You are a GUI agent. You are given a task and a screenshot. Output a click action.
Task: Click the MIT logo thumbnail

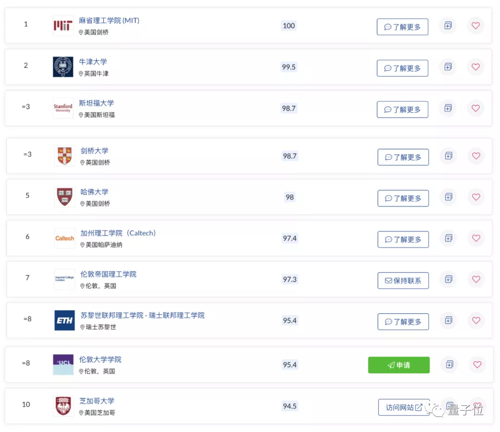(x=63, y=25)
